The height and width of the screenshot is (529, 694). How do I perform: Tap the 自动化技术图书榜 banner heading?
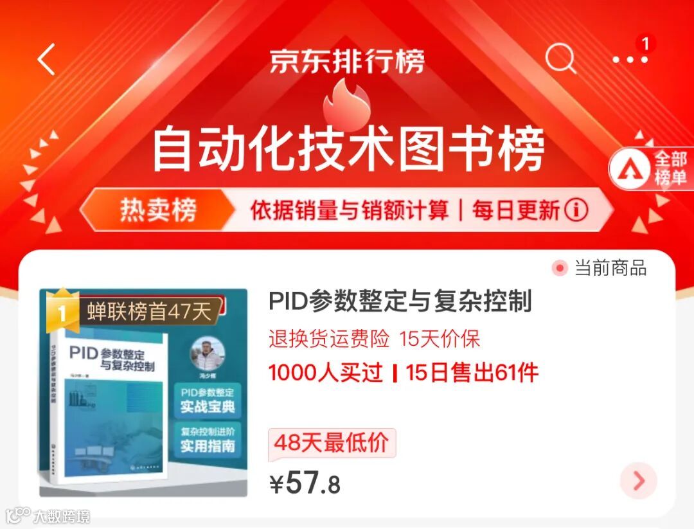click(x=348, y=148)
